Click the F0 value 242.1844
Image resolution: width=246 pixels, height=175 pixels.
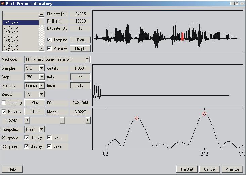(x=80, y=103)
